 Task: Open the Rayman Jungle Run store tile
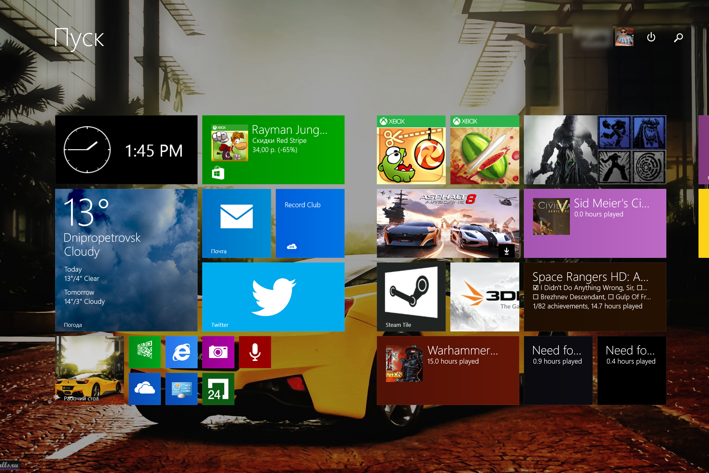[x=273, y=150]
